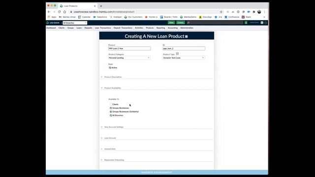Open the Administration menu
Image resolution: width=315 pixels, height=177 pixels.
tap(187, 28)
